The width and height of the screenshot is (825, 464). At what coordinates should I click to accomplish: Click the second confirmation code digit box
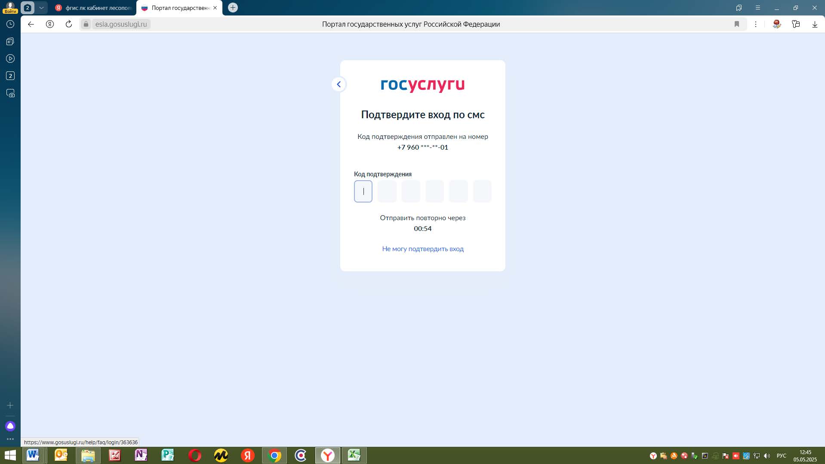click(x=387, y=191)
